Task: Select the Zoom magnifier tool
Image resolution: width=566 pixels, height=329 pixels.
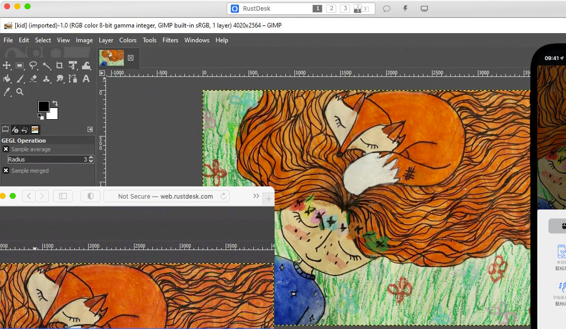Action: pos(20,92)
